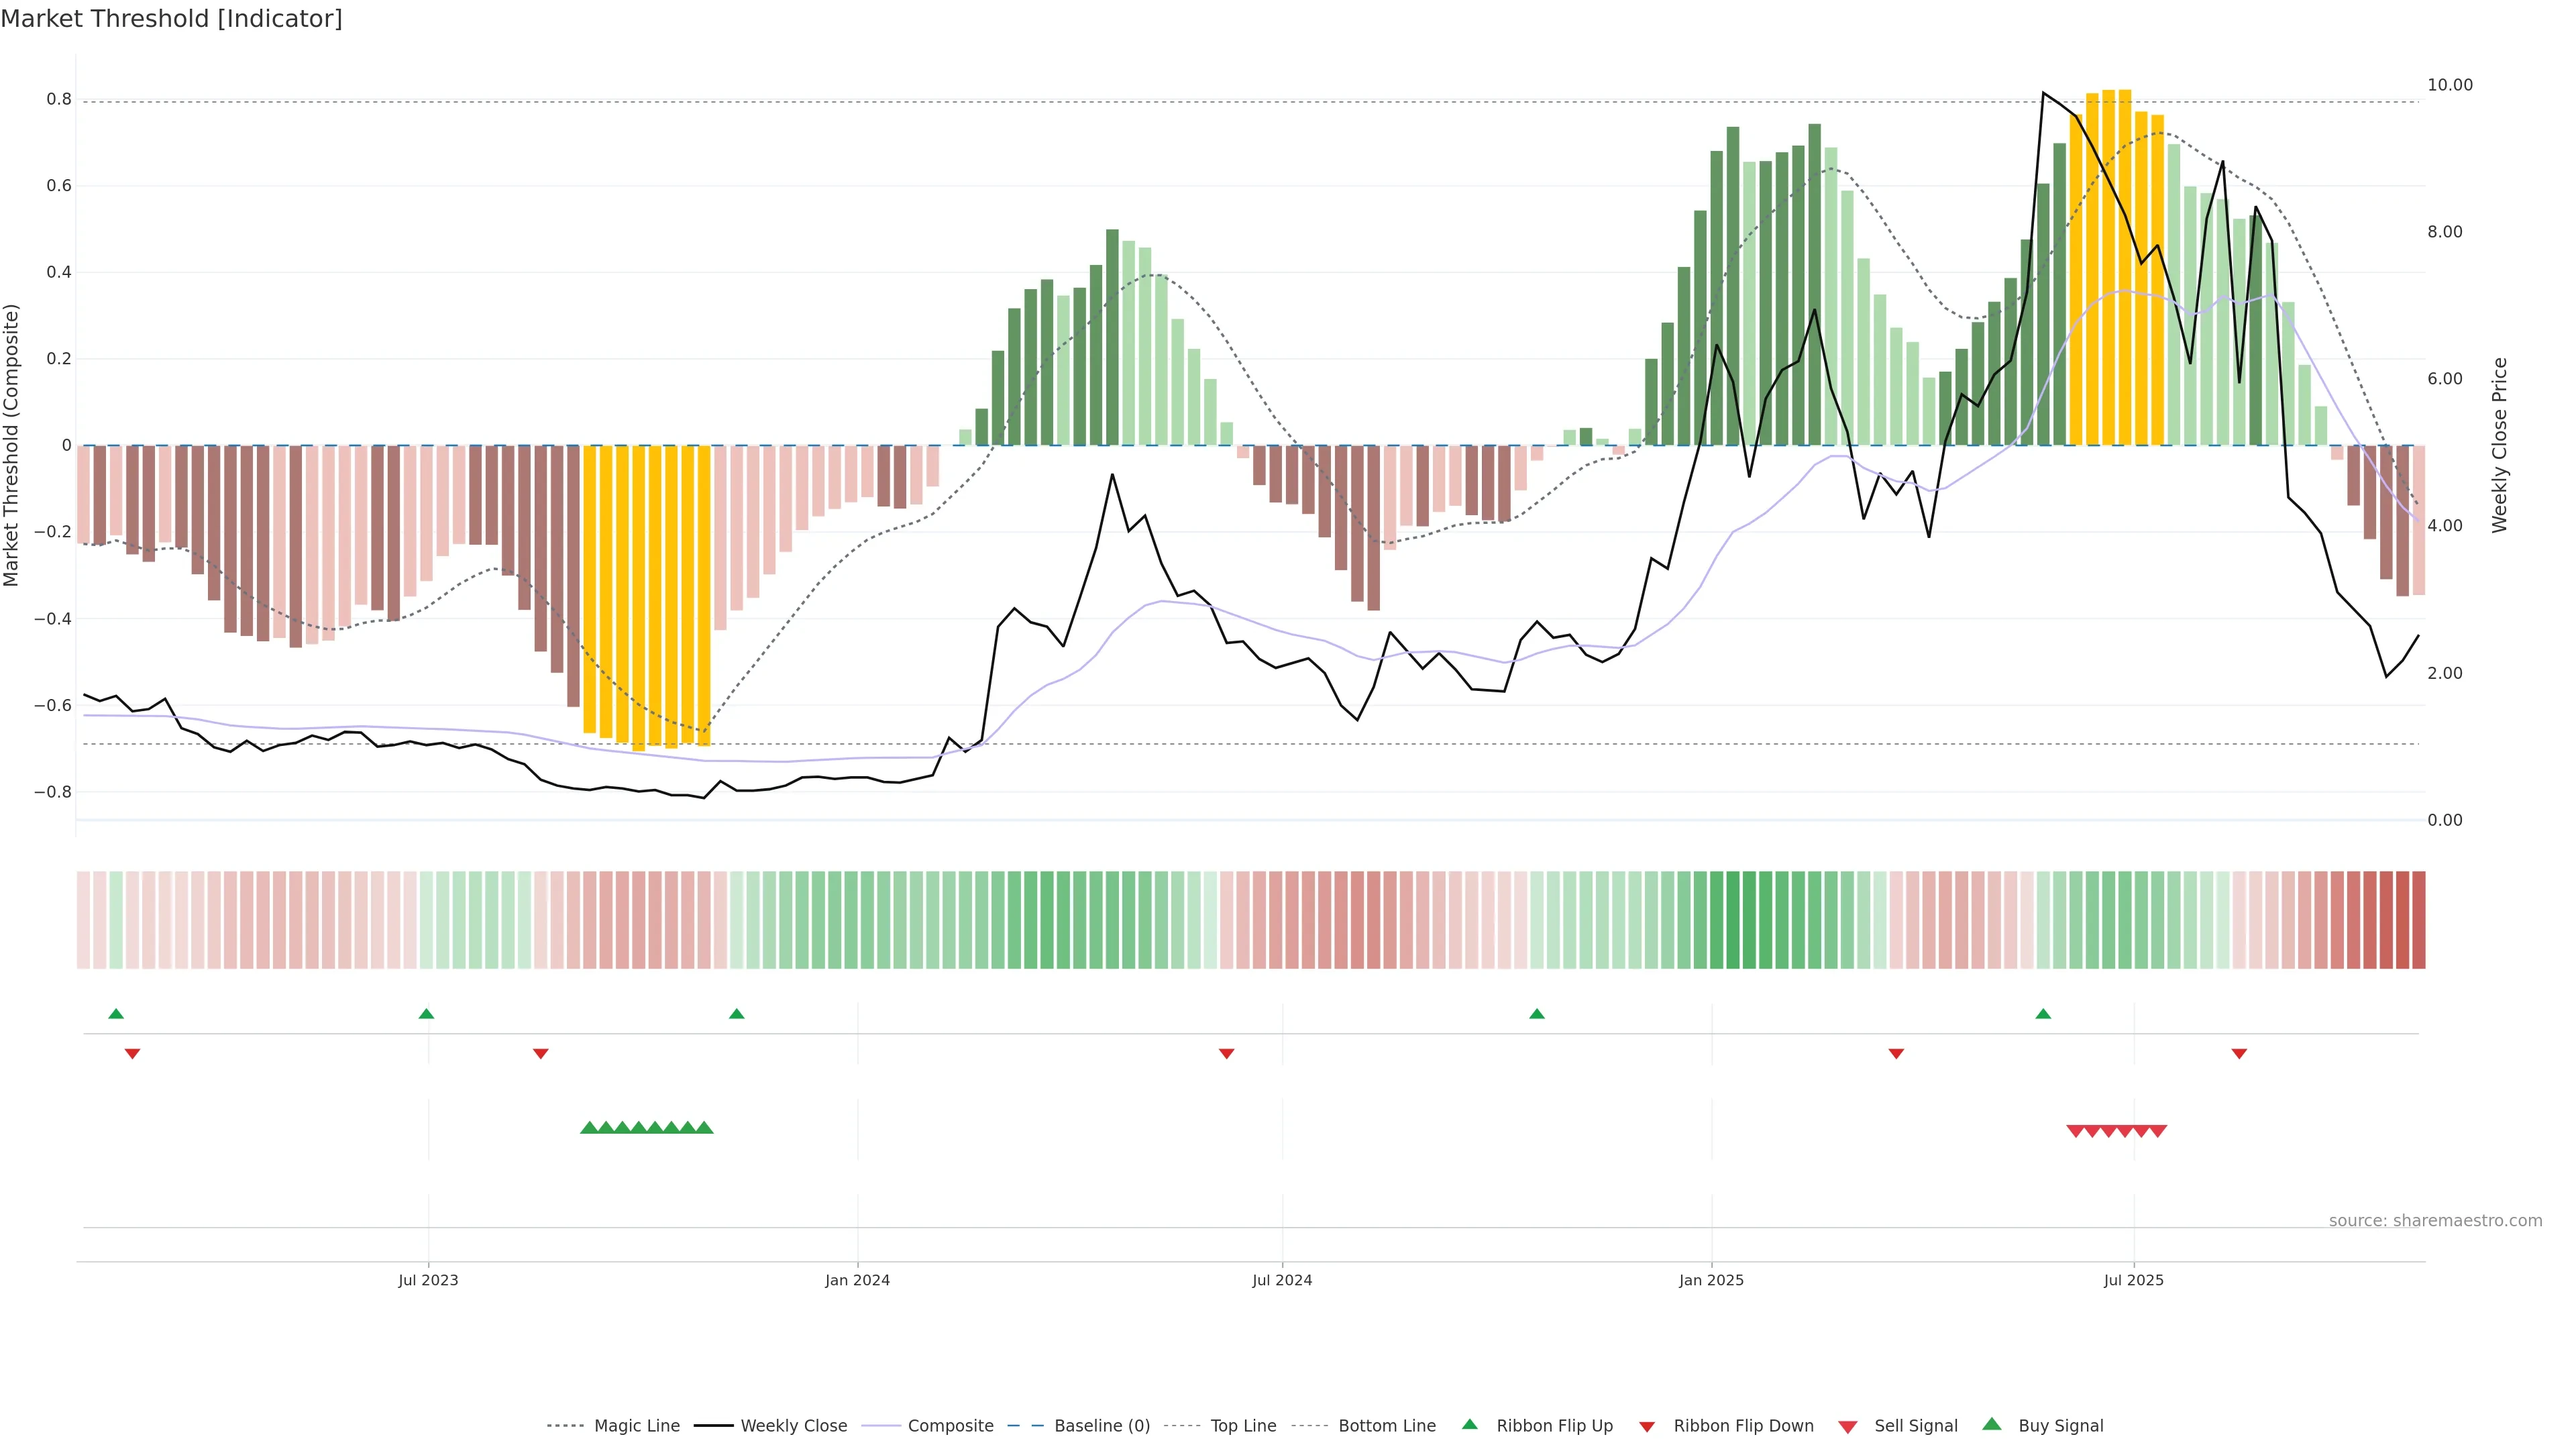
Task: Click the Jul 2025 x-axis label
Action: pos(2133,1280)
